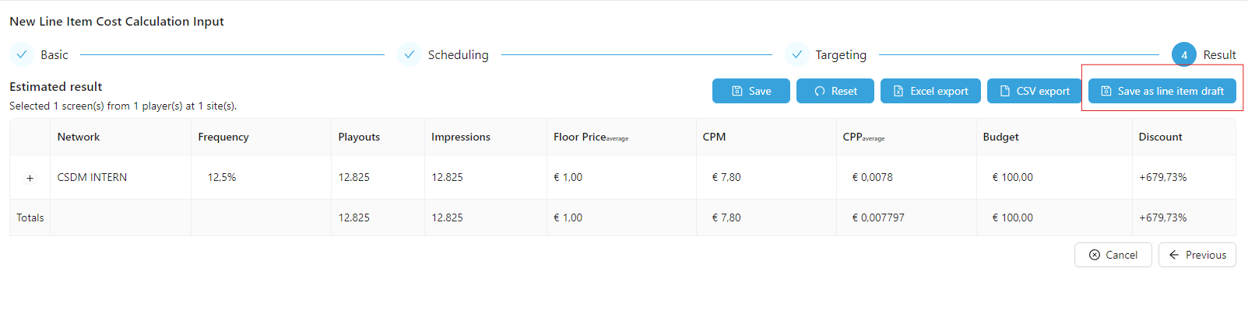The height and width of the screenshot is (320, 1248).
Task: Click the Reset circular arrow icon
Action: pos(820,91)
